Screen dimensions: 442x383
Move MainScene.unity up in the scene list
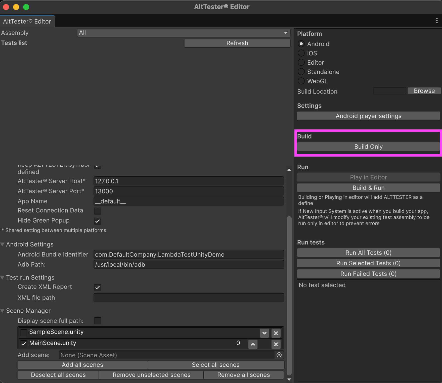253,344
